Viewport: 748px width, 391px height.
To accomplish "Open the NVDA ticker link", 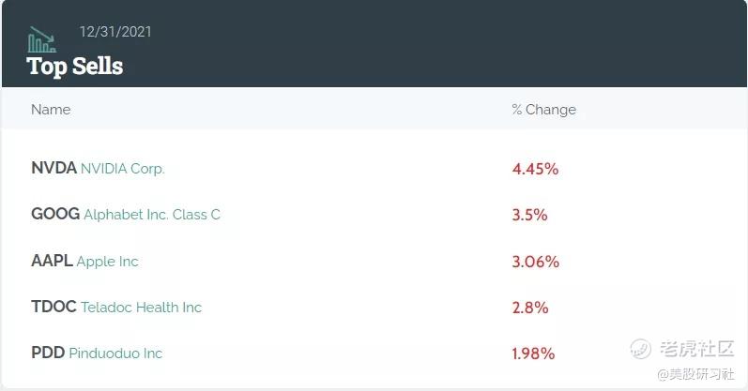I will [x=53, y=168].
